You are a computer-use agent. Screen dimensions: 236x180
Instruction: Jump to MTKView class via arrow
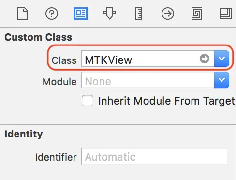pos(205,59)
